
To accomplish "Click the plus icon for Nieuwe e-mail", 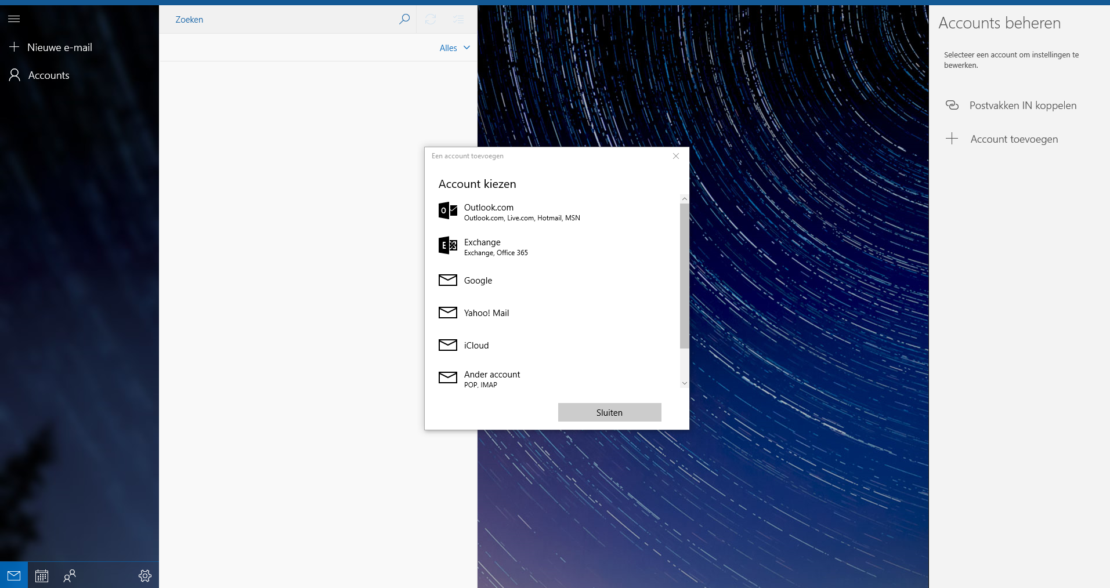I will click(x=15, y=47).
